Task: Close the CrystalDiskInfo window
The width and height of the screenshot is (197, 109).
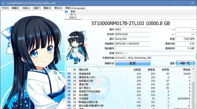Action: [192, 3]
